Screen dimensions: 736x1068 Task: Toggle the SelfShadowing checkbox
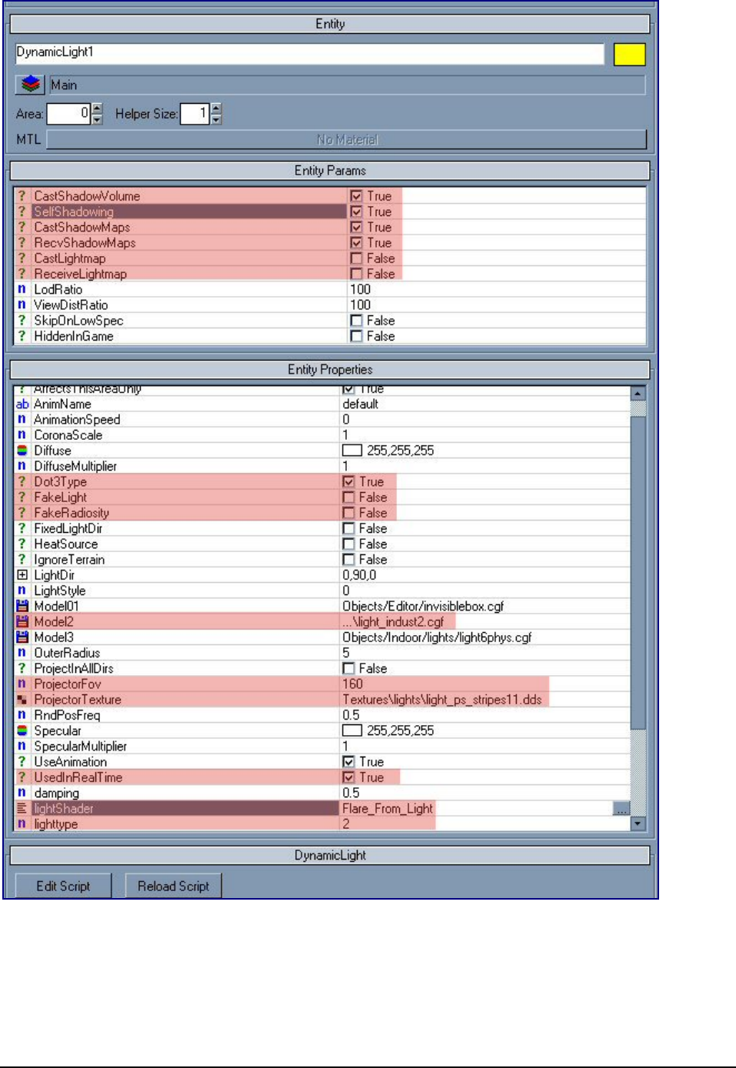(x=356, y=211)
